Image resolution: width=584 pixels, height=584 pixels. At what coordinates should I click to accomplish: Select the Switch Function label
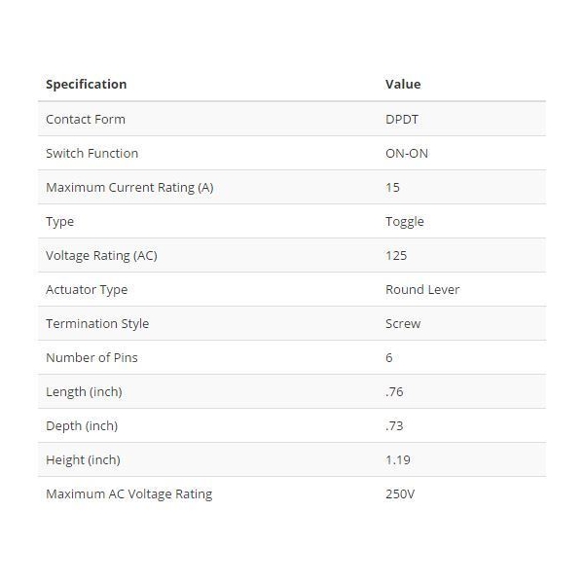(x=91, y=153)
